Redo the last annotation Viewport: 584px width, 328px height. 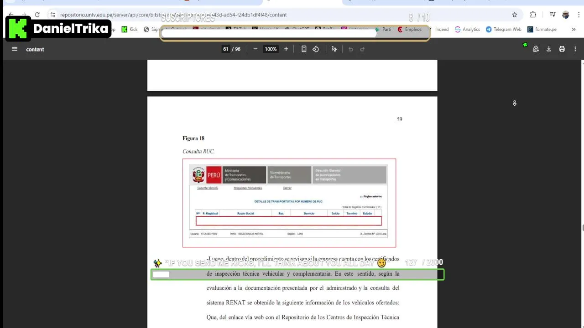click(362, 49)
